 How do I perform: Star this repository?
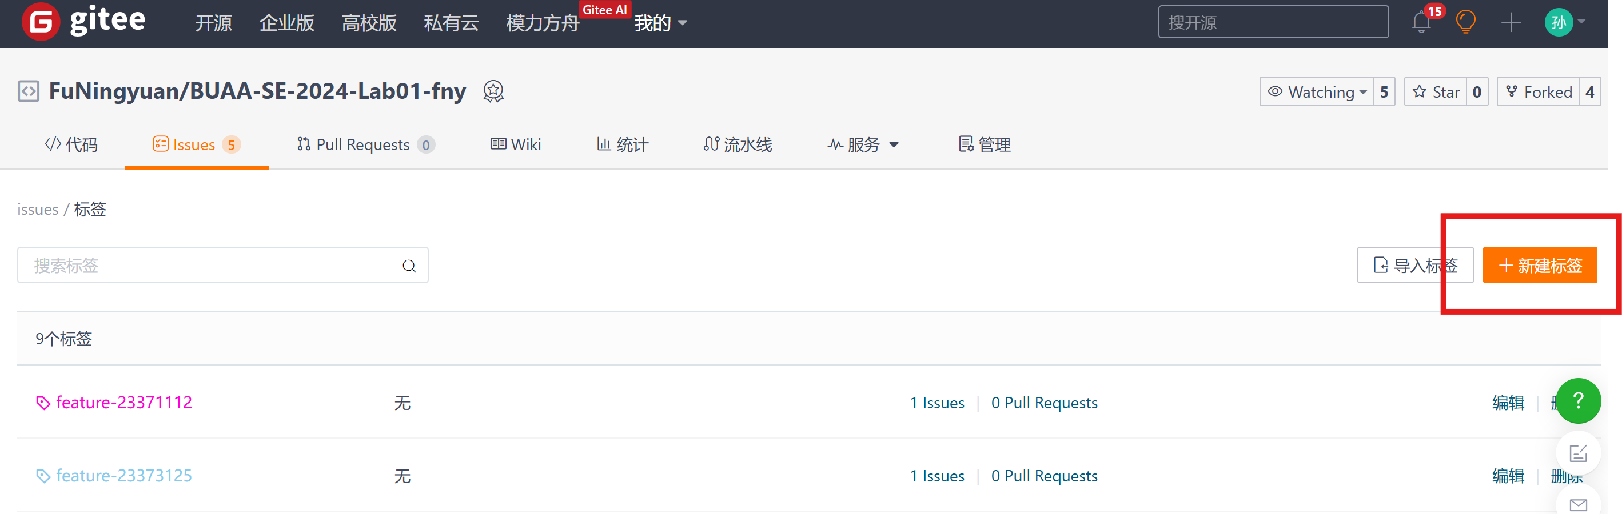tap(1436, 92)
